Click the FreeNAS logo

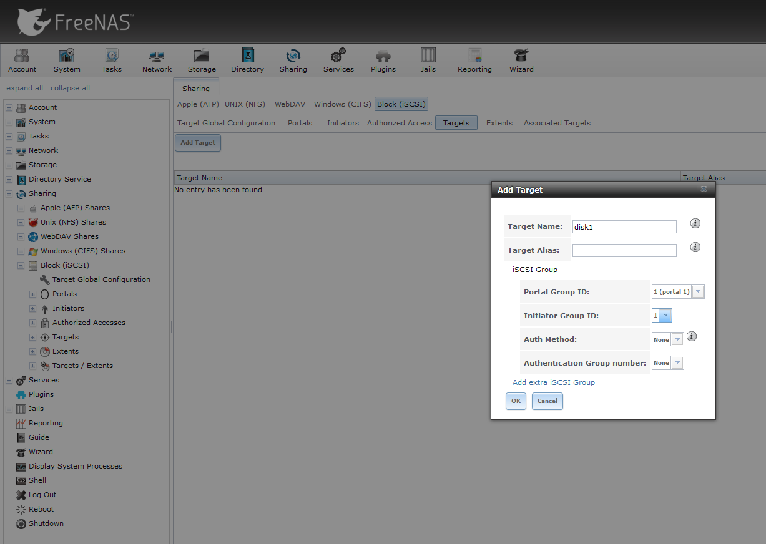click(x=75, y=22)
